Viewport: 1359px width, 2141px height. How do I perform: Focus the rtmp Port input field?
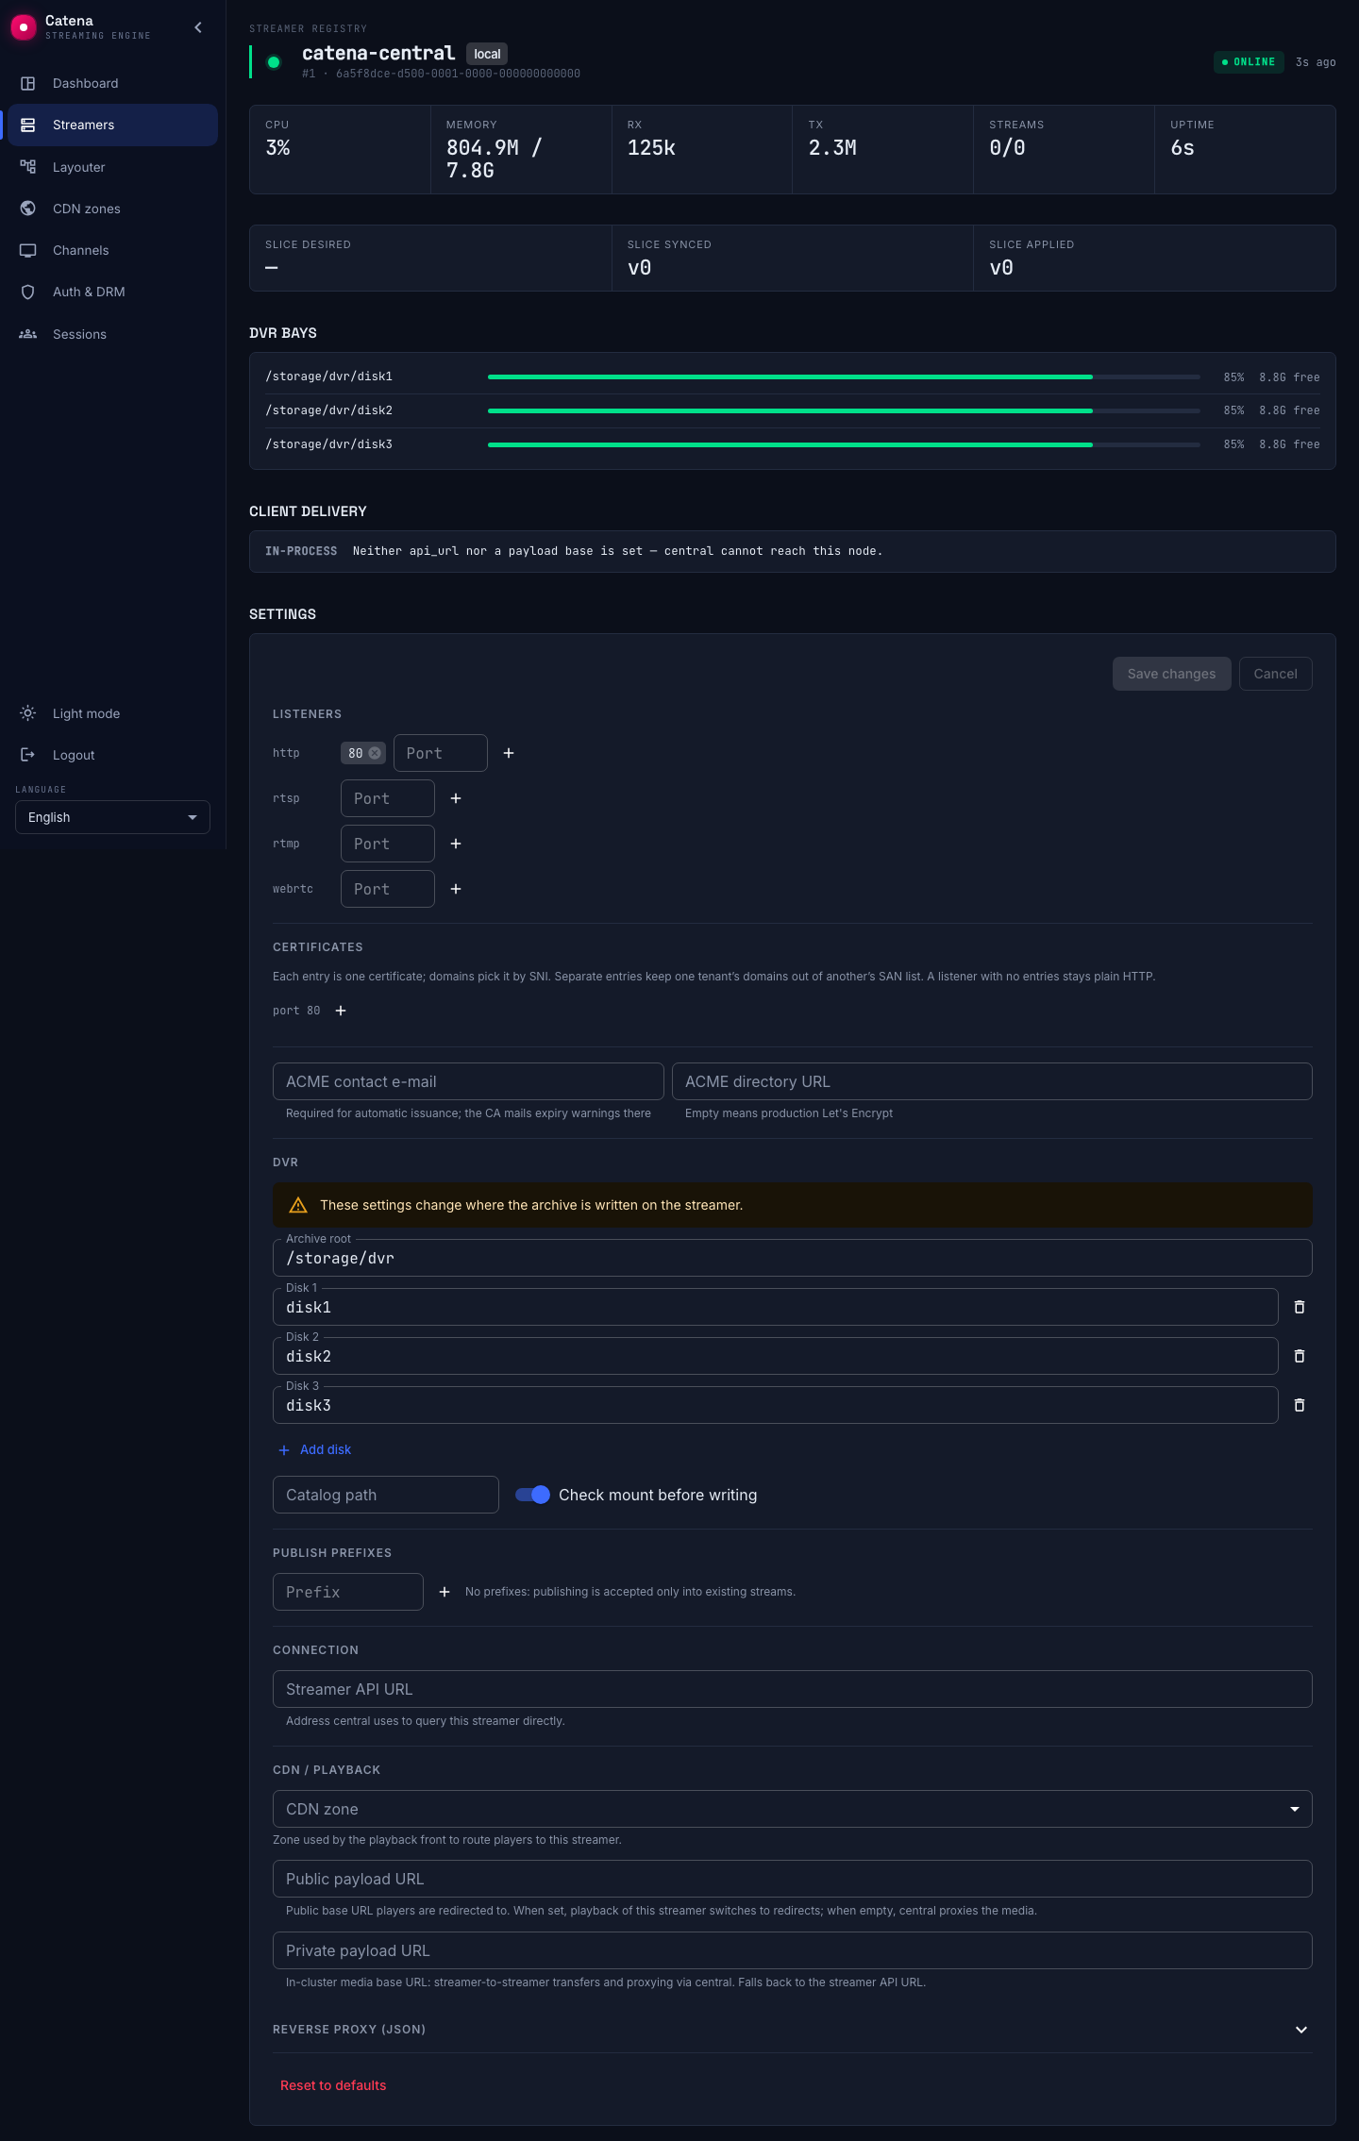(x=388, y=844)
